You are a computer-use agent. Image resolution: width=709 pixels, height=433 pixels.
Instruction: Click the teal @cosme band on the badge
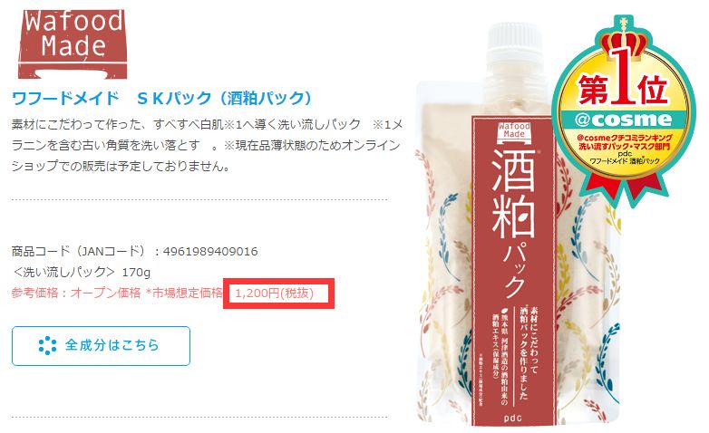(x=624, y=120)
